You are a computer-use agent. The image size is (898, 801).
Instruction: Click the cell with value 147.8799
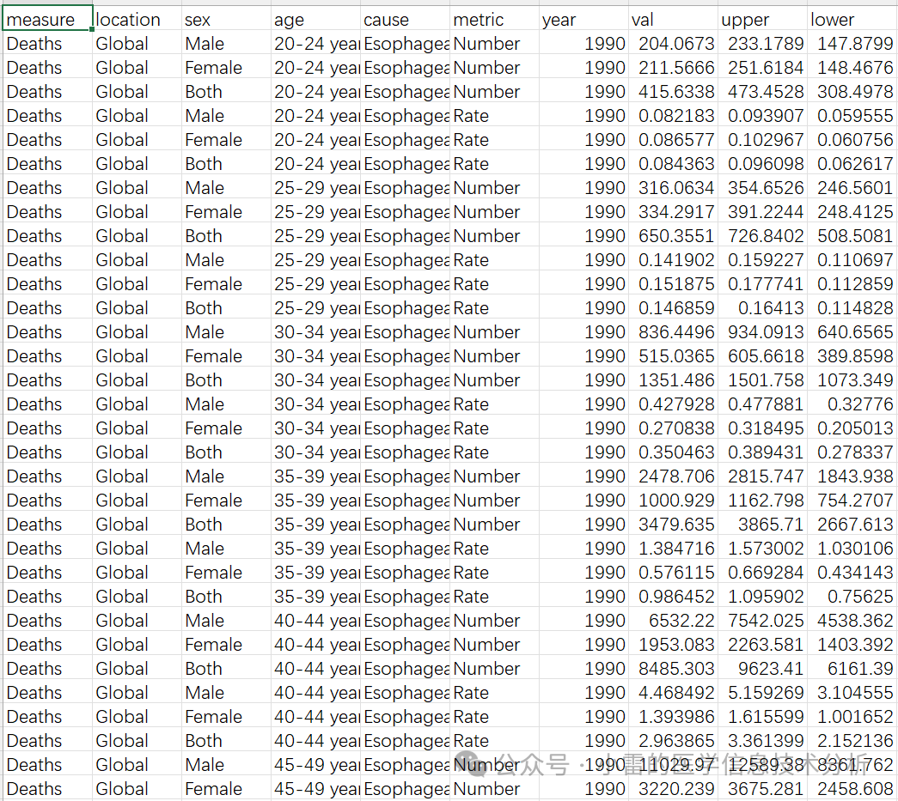click(x=852, y=44)
